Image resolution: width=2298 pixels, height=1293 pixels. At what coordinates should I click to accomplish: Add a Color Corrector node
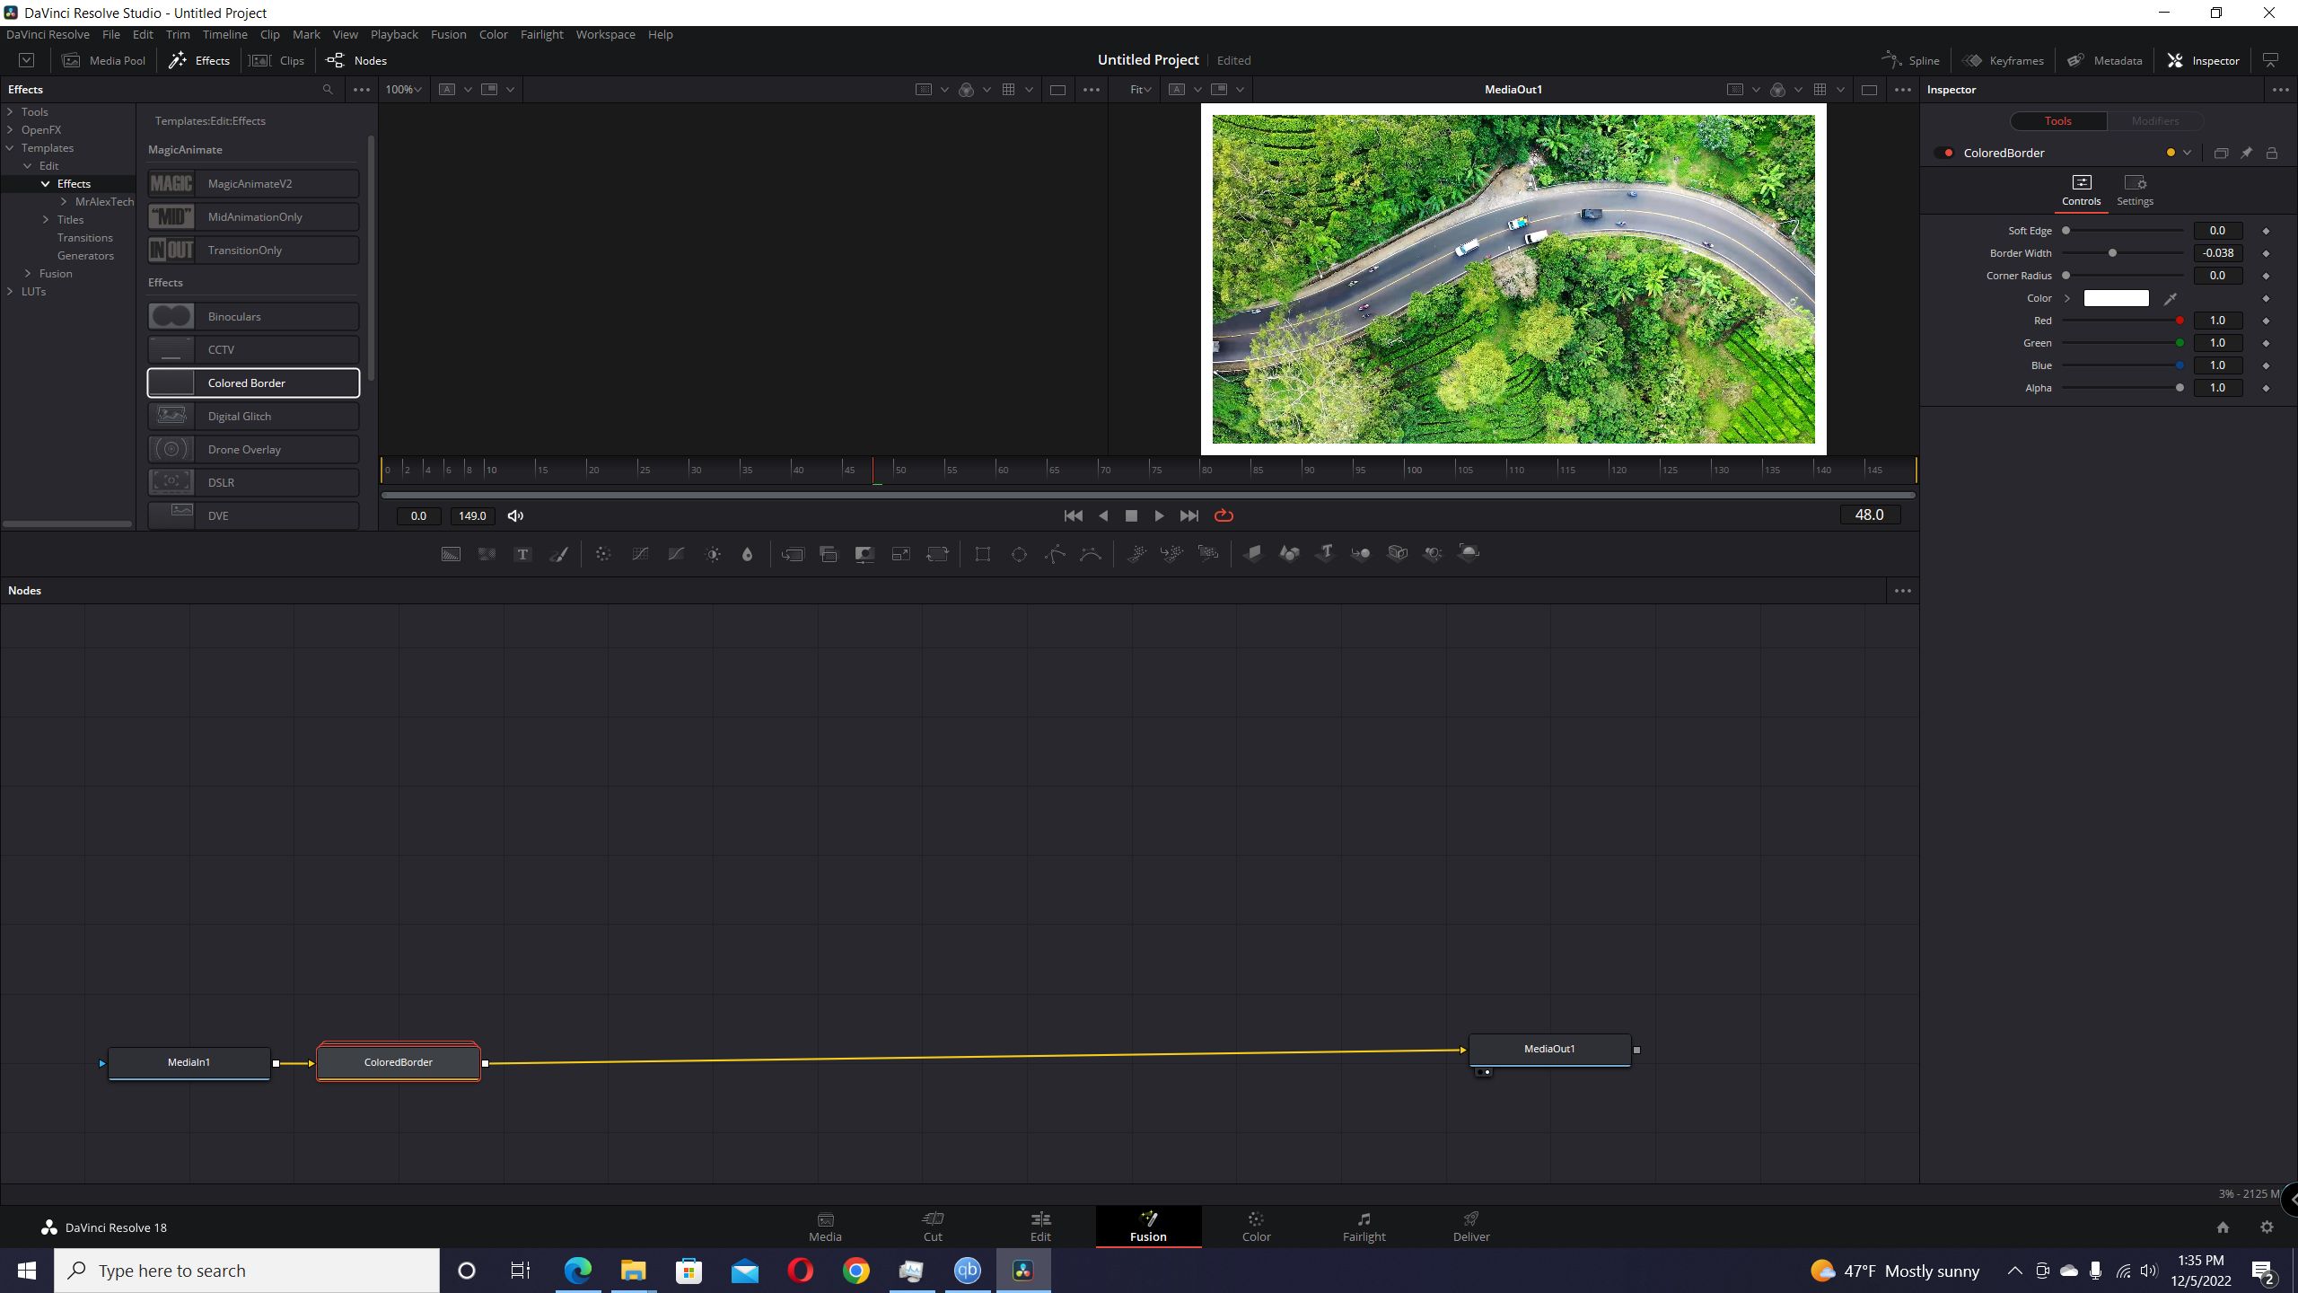(x=603, y=554)
